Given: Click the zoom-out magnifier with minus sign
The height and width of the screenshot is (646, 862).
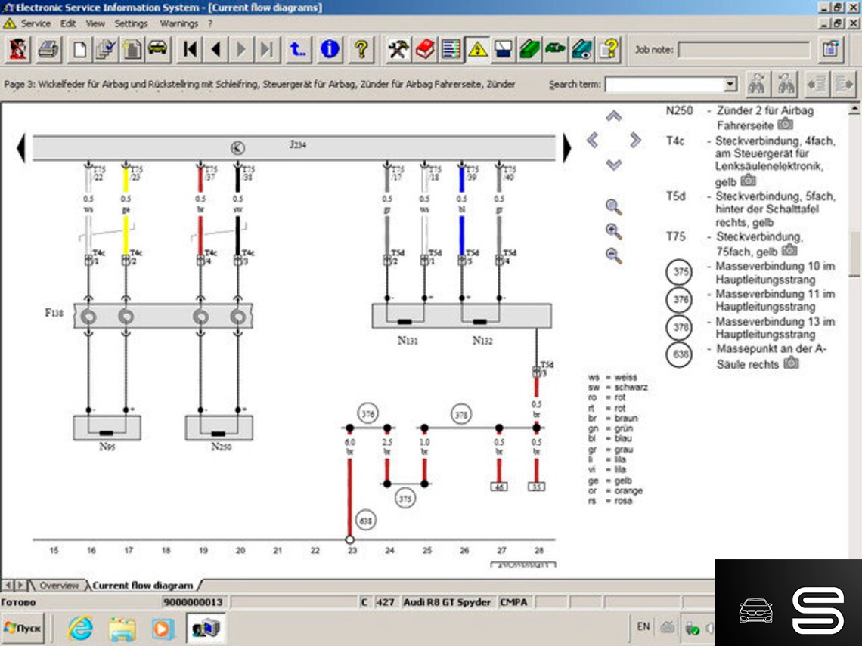Looking at the screenshot, I should click(x=614, y=255).
